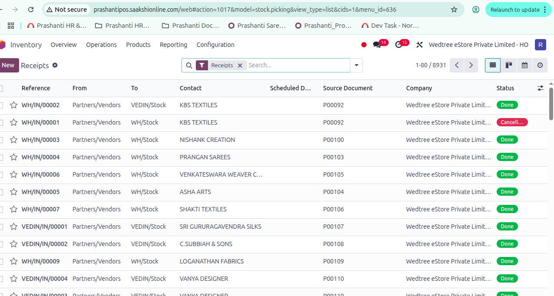This screenshot has width=554, height=296.
Task: Select the active List view icon
Action: [492, 65]
